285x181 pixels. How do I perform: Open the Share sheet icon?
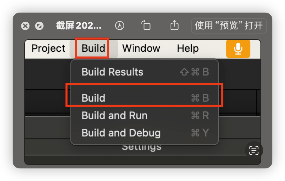(174, 25)
